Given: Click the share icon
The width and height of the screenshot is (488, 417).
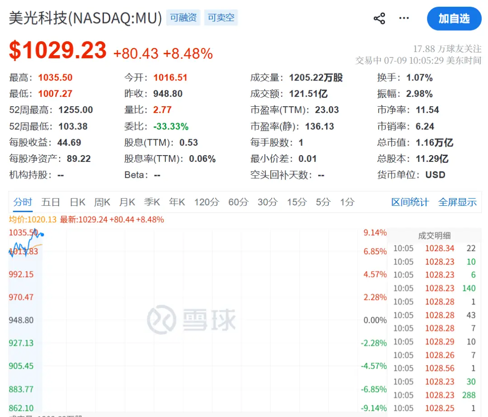Looking at the screenshot, I should tap(379, 19).
